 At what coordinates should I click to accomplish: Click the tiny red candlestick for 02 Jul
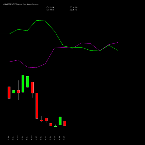tap(41, 121)
